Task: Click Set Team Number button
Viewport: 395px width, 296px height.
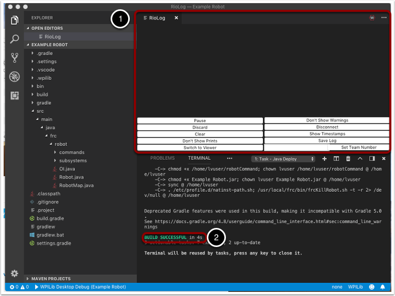Action: [359, 147]
